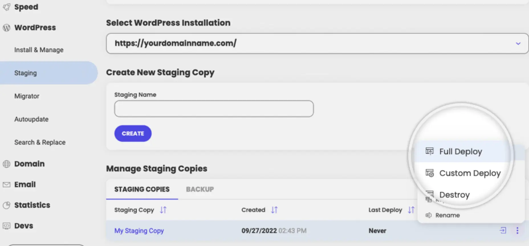Sort the list by Last Deploy
Screen dimensions: 529x246
click(411, 210)
